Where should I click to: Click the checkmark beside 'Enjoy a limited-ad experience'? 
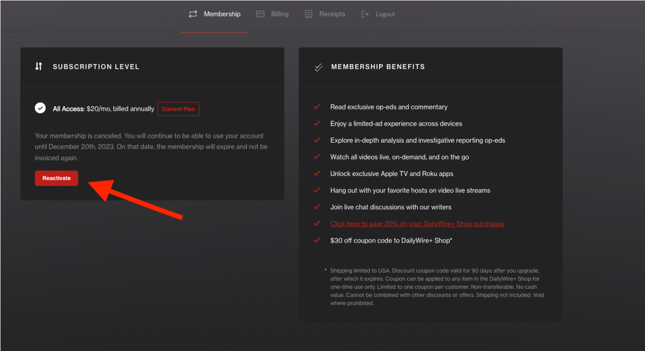click(317, 124)
